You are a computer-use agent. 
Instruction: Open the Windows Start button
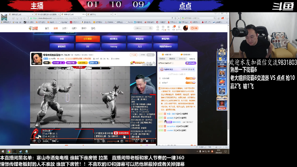(x=3, y=151)
